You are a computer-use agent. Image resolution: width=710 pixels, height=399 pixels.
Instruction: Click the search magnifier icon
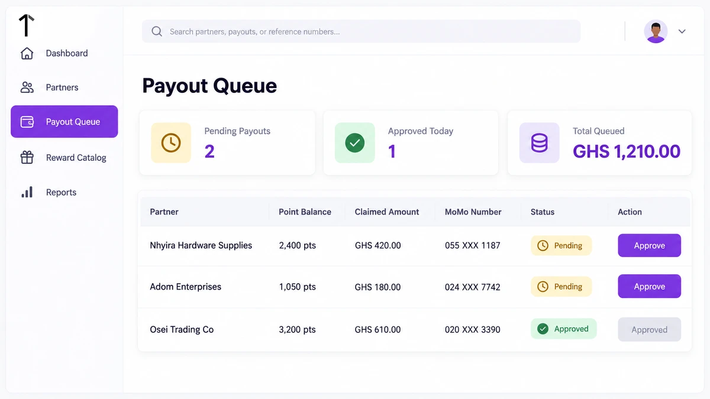pos(157,31)
